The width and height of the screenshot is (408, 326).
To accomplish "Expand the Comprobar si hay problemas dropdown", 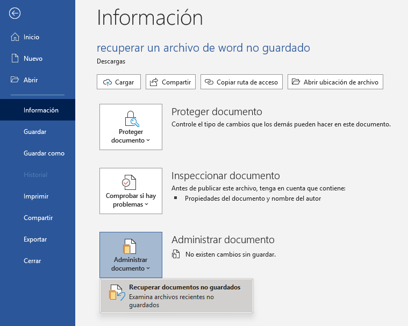I will pos(131,191).
